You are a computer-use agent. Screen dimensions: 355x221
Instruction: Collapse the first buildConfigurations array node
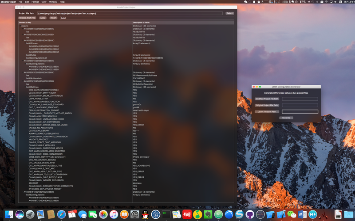[25, 64]
